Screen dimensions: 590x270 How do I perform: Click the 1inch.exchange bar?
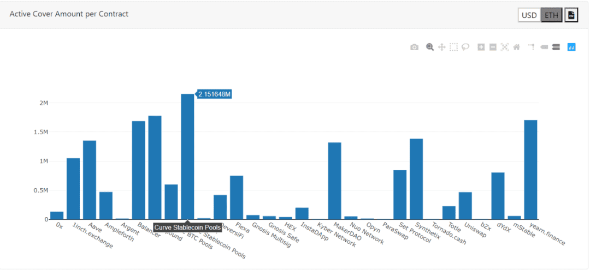click(73, 189)
